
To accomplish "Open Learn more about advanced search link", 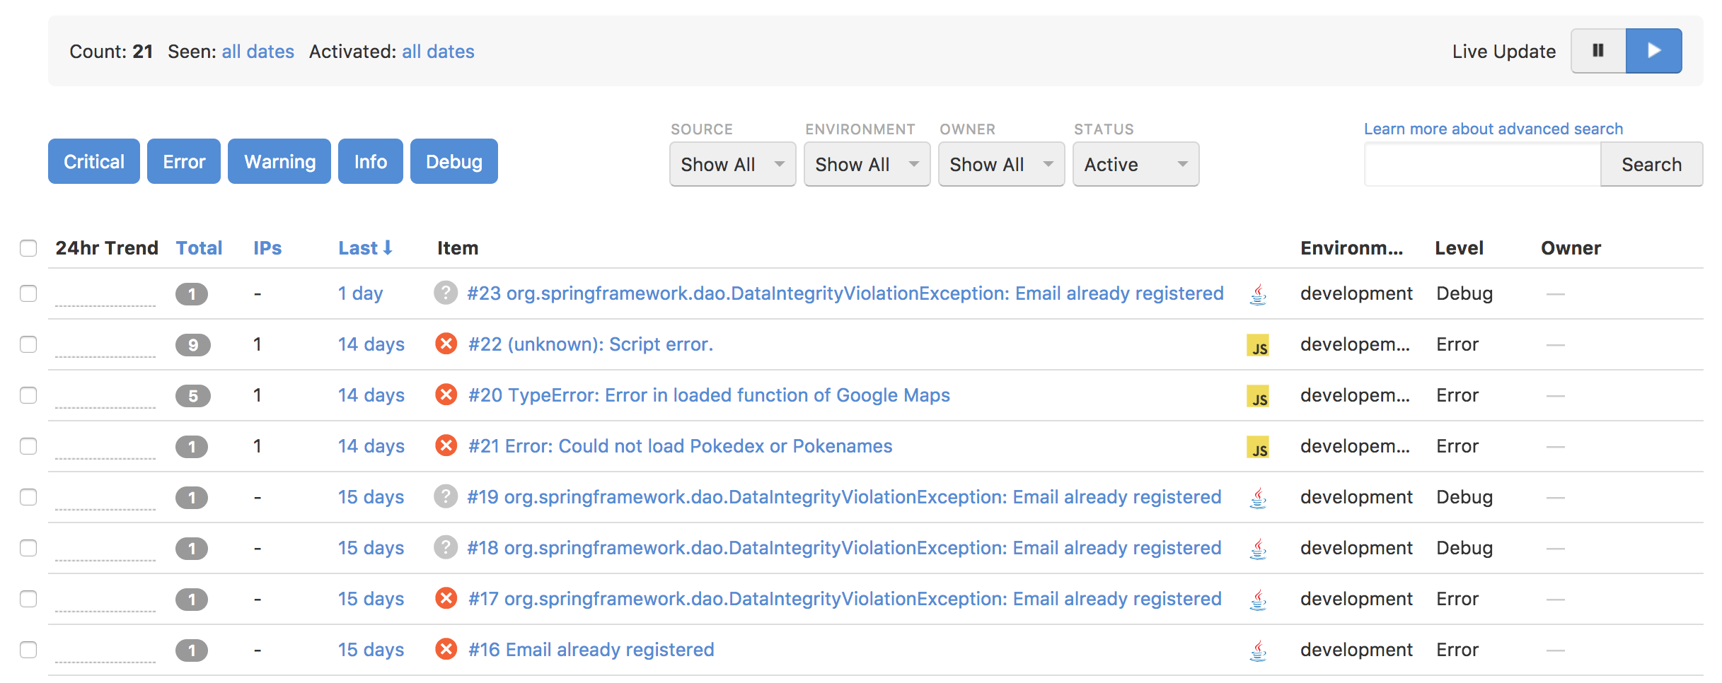I will click(x=1493, y=129).
